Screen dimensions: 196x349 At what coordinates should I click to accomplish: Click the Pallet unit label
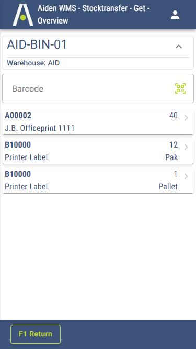(168, 186)
